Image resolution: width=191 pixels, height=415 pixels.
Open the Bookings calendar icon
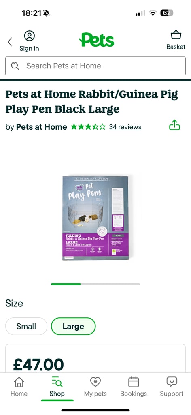coord(134,382)
